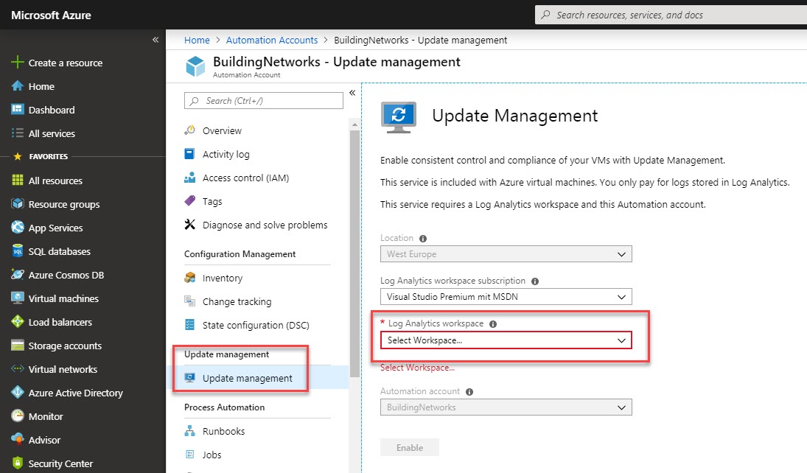The image size is (807, 473).
Task: Click the resource menu Search (Ctrl+/) field
Action: (x=264, y=101)
